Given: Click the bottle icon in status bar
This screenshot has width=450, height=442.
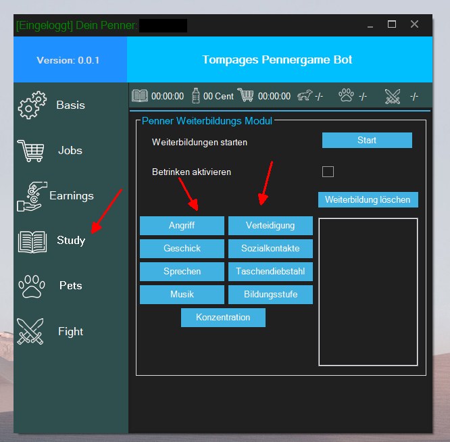Looking at the screenshot, I should click(x=196, y=96).
